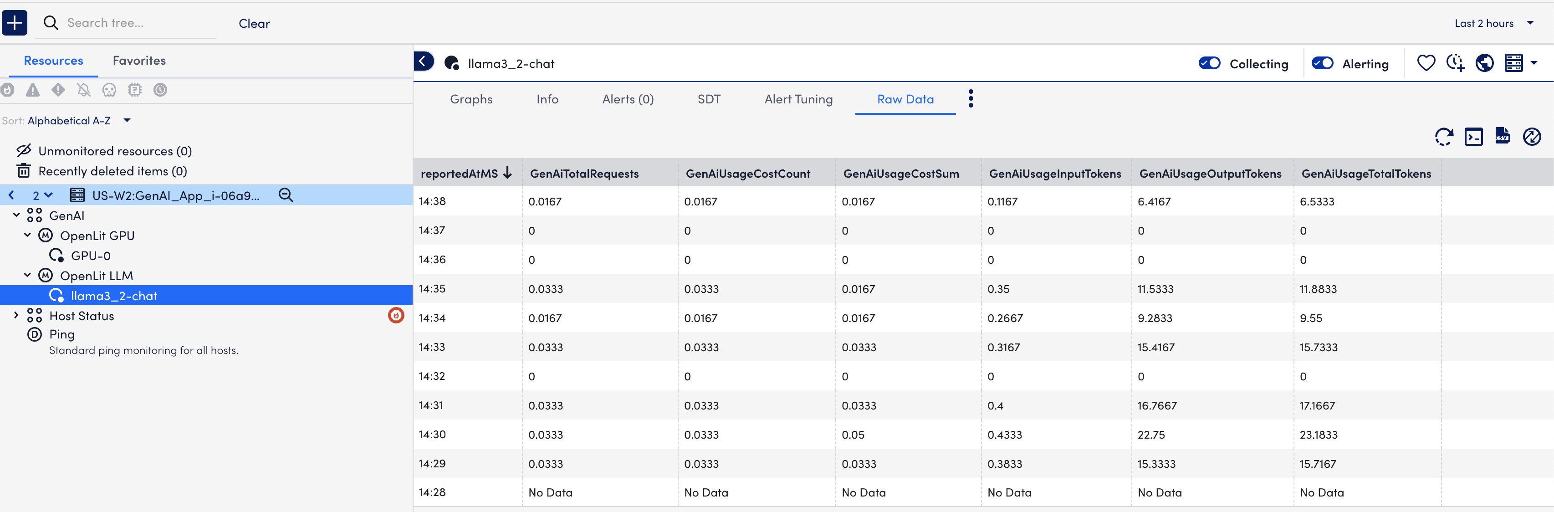Click the heart favorite icon

(1426, 63)
